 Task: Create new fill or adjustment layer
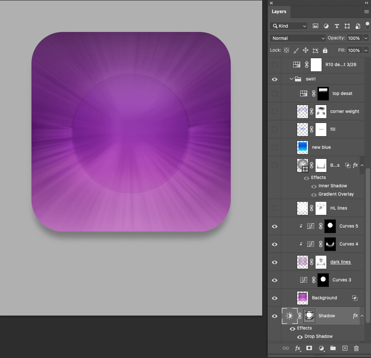click(x=321, y=348)
